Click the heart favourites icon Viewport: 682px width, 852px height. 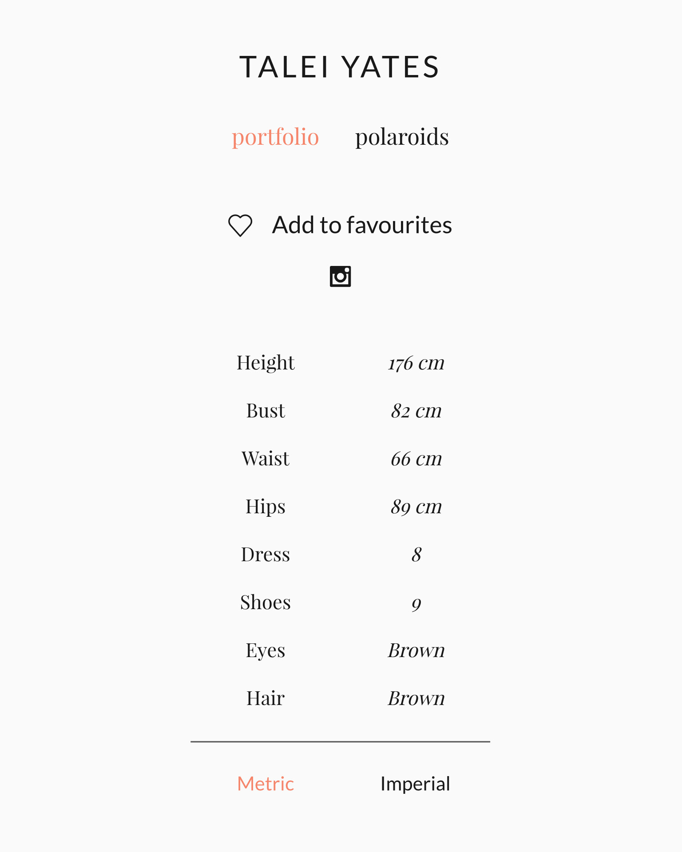click(240, 225)
